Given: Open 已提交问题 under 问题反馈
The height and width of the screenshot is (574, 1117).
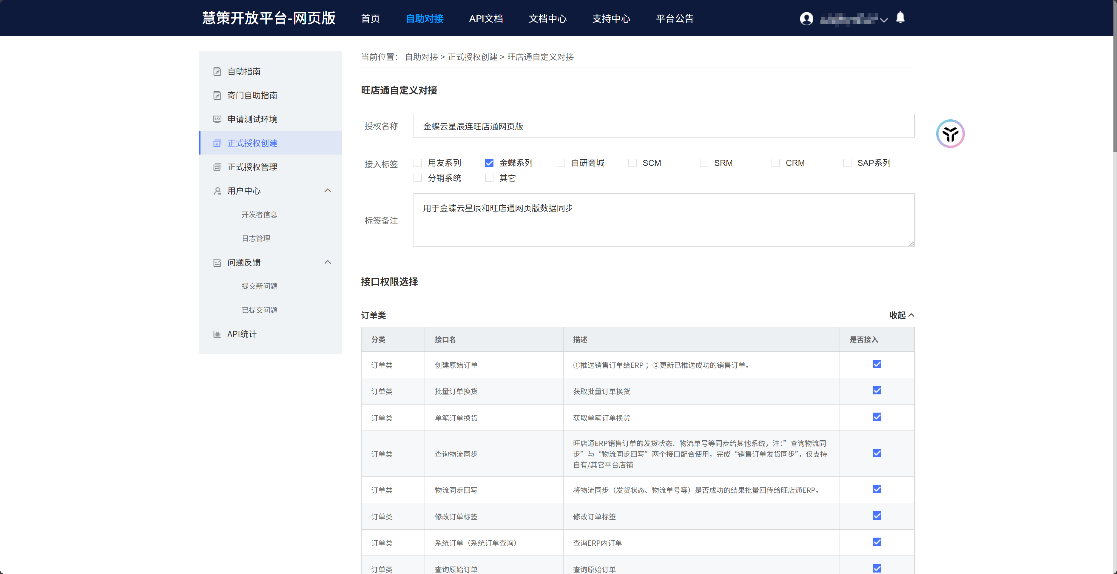Looking at the screenshot, I should click(x=259, y=310).
